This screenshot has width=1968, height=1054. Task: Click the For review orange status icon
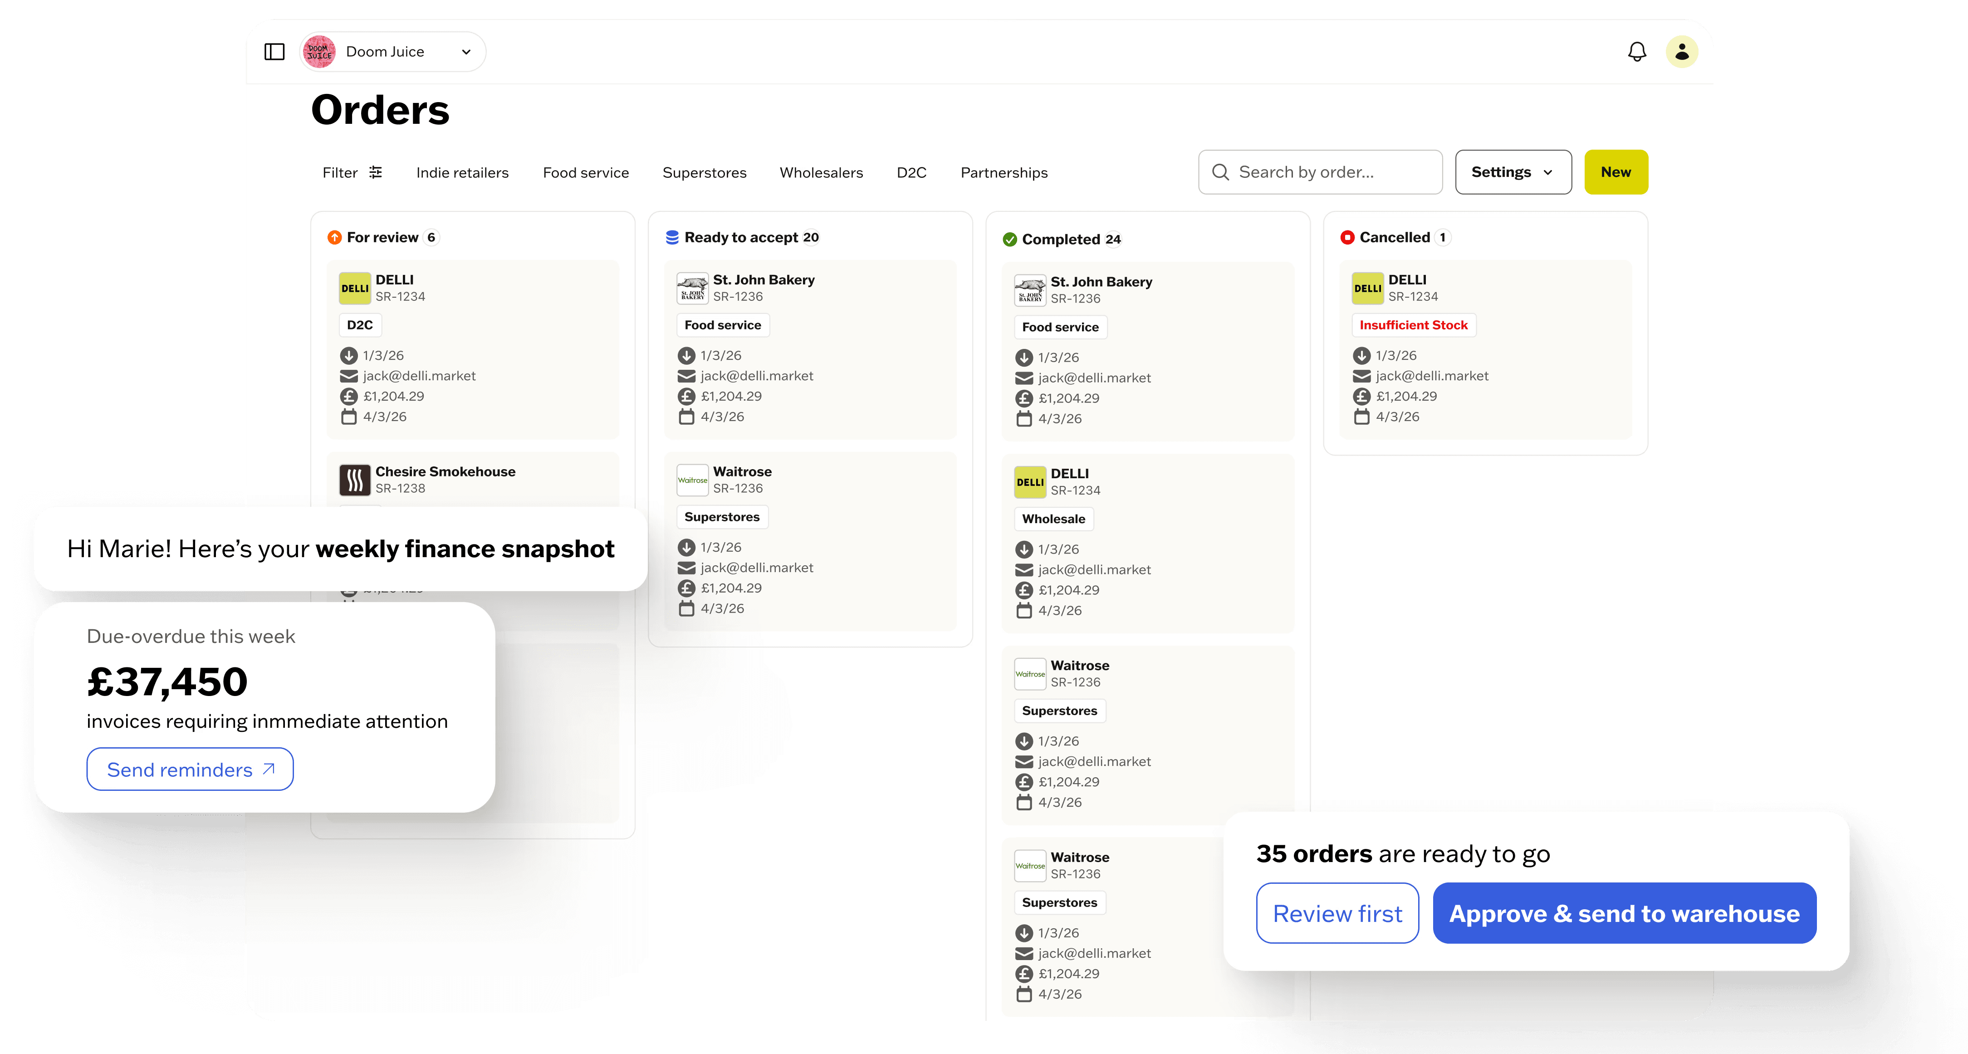335,237
